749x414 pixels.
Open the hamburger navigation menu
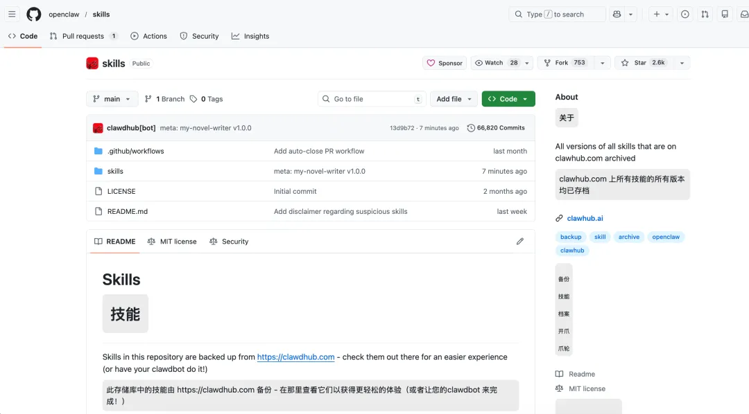[12, 15]
